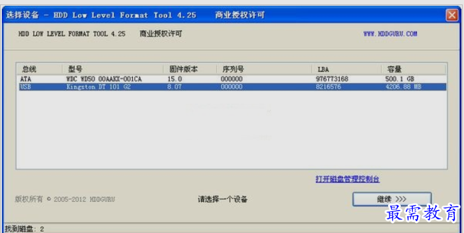Close the HDD Low Level Format Tool window

pos(452,15)
